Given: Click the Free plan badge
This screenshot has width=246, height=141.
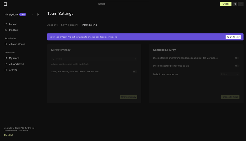Looking at the screenshot, I should (x=22, y=14).
